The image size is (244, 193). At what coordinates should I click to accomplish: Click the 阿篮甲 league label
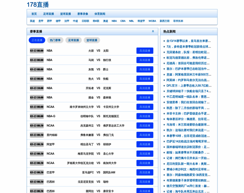[51, 144]
